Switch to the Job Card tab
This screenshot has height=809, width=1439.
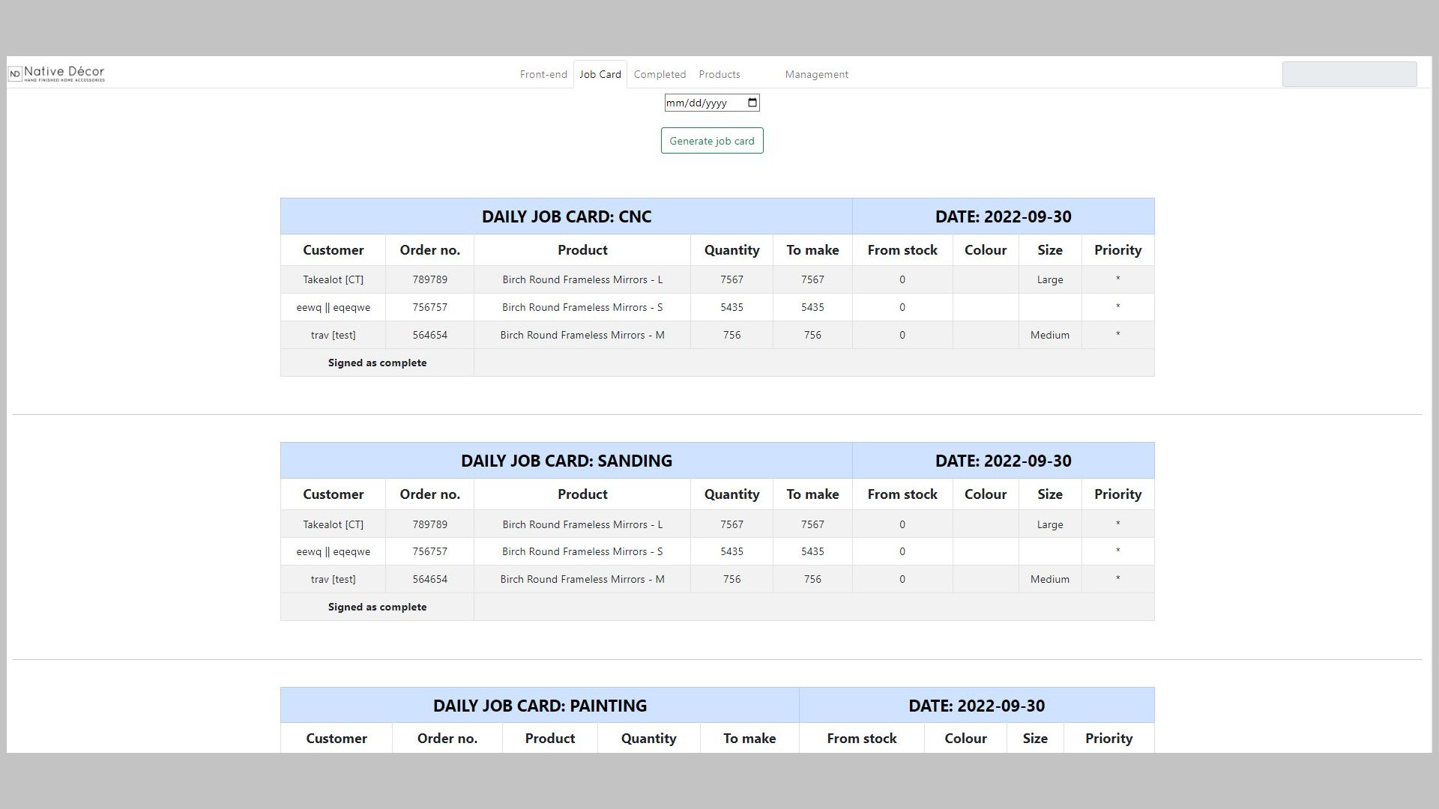tap(600, 74)
